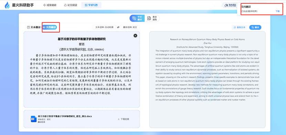Image resolution: width=286 pixels, height=135 pixels.
Task: Close the uploaded document preview
Action: click(x=135, y=36)
